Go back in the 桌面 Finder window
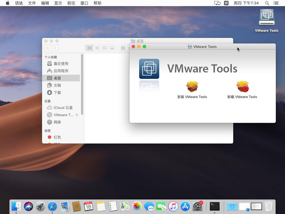This screenshot has width=285, height=214. (x=48, y=48)
